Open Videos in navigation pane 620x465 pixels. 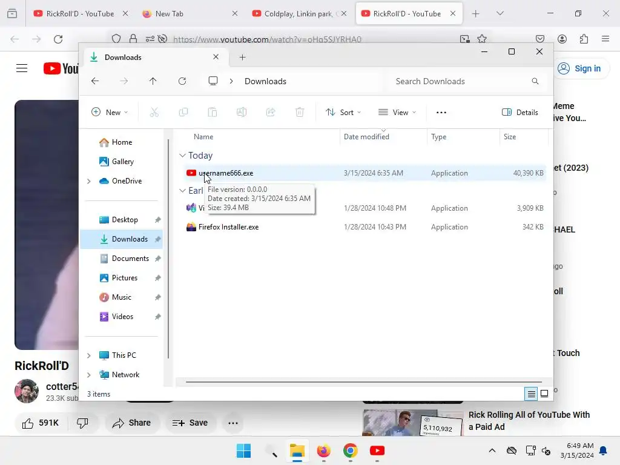coord(122,317)
